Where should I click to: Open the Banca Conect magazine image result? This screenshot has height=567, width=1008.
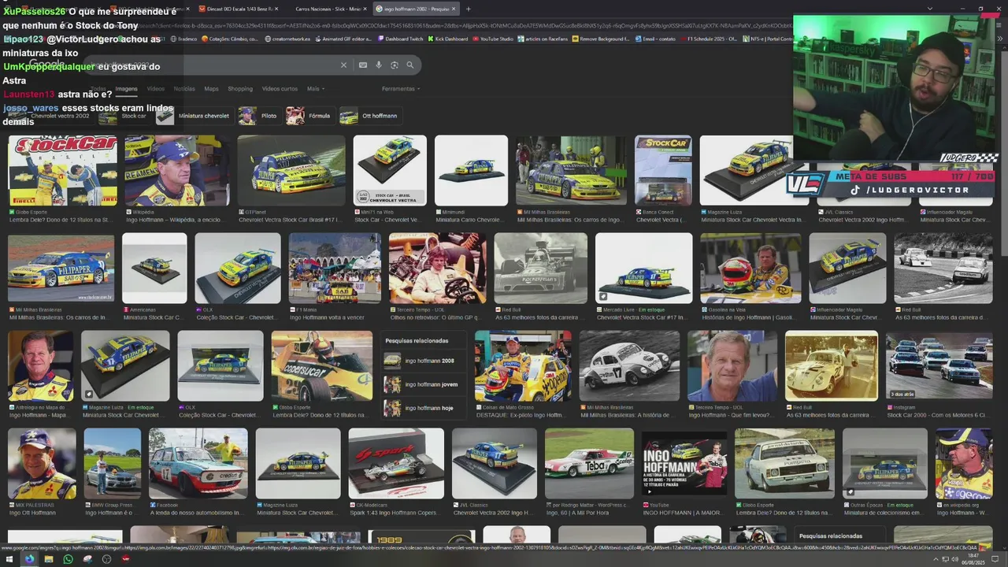tap(663, 171)
